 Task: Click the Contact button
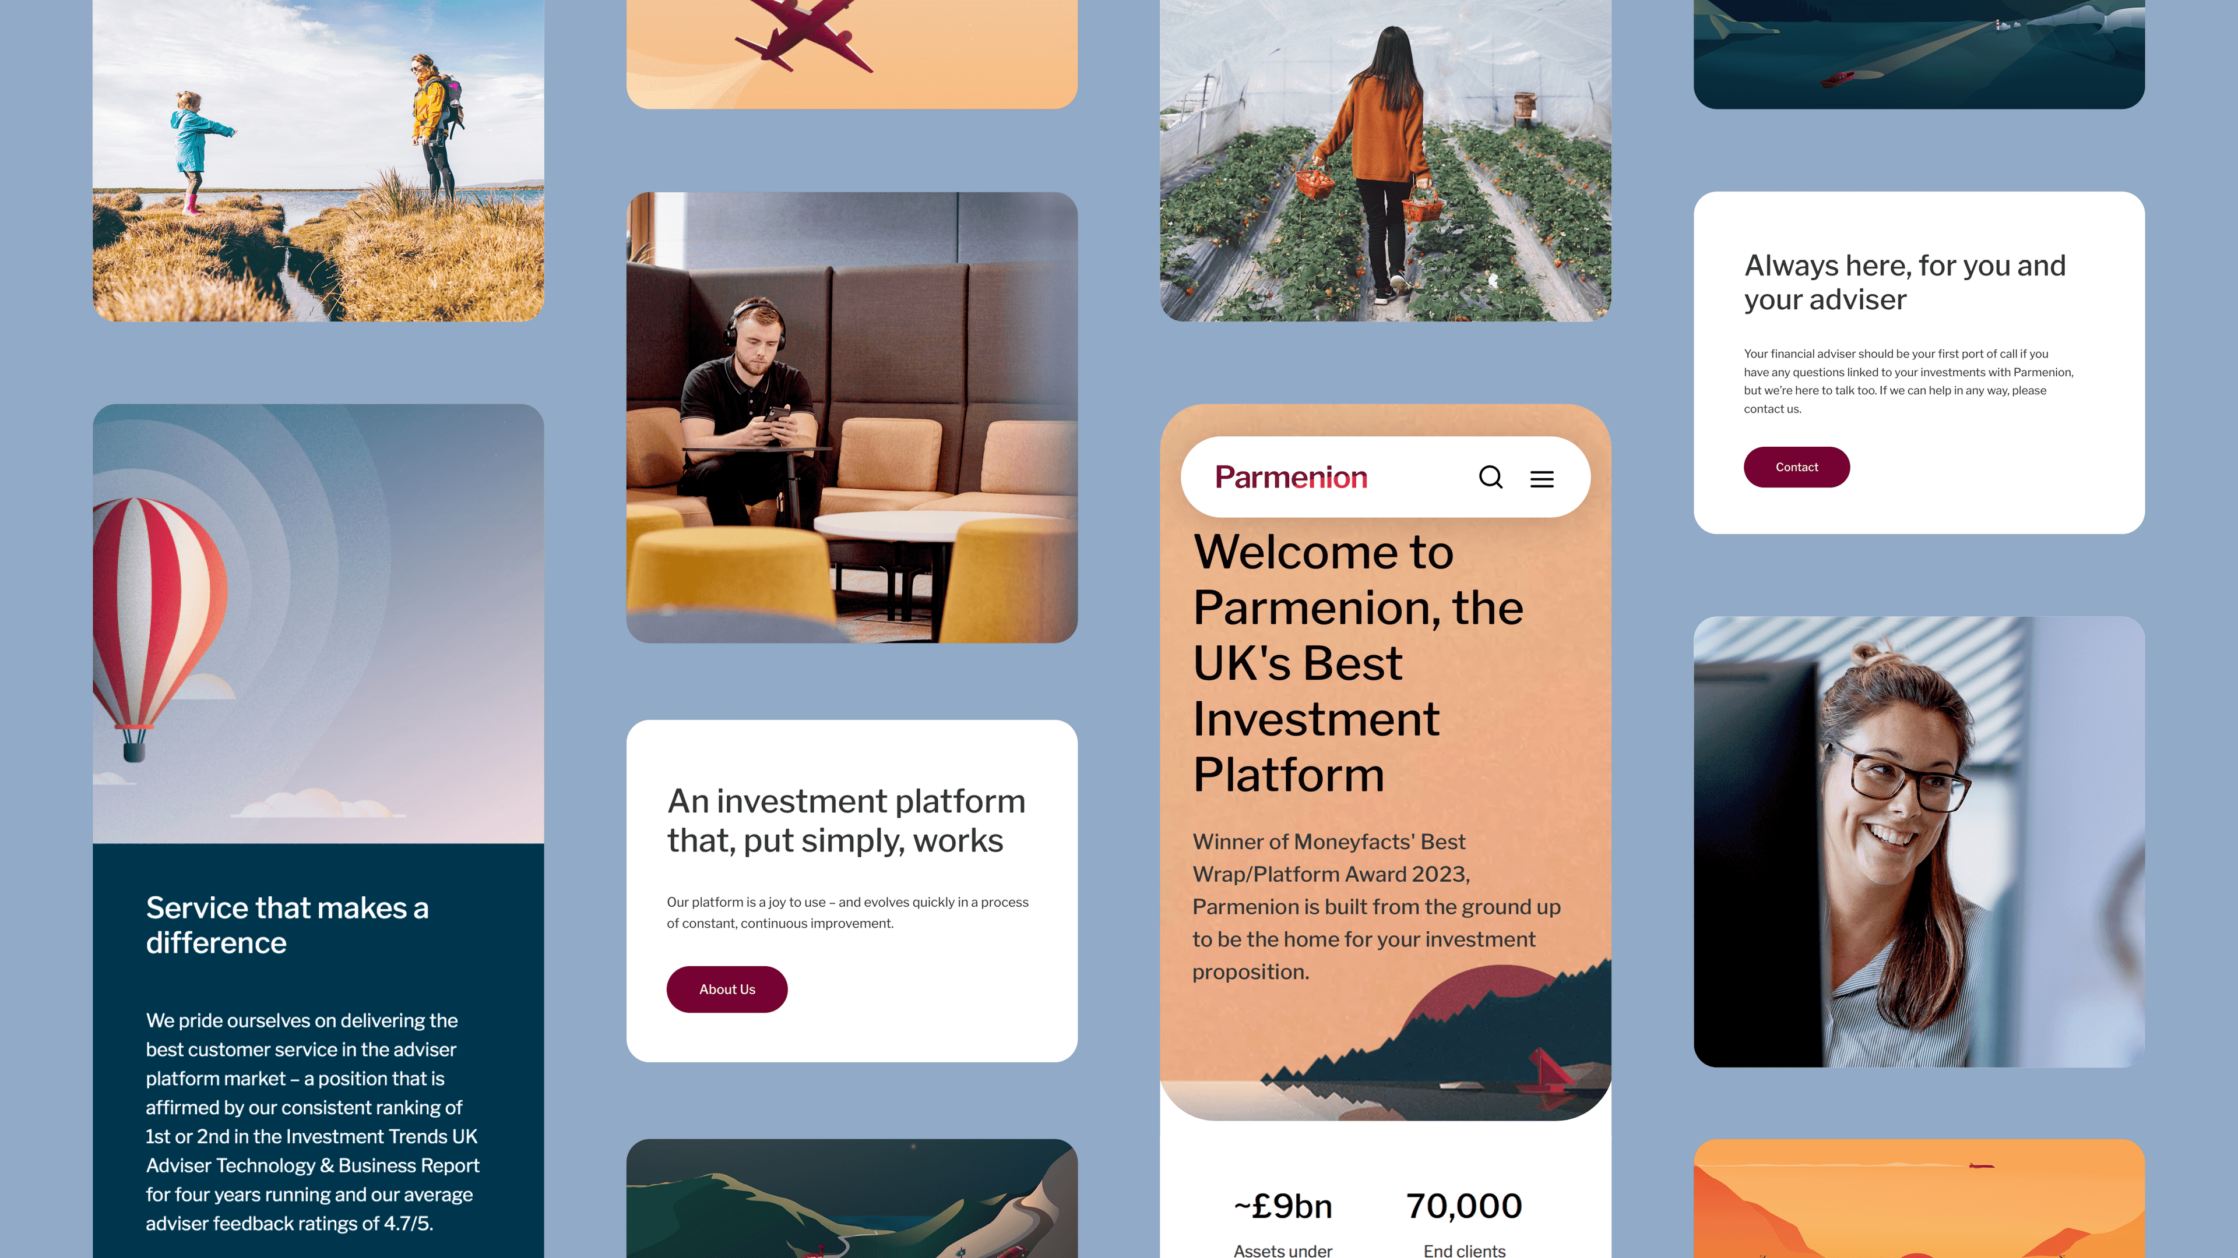click(x=1797, y=467)
